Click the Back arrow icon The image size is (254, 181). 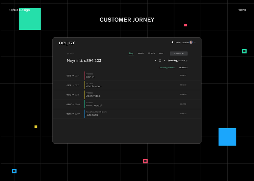pos(68,53)
